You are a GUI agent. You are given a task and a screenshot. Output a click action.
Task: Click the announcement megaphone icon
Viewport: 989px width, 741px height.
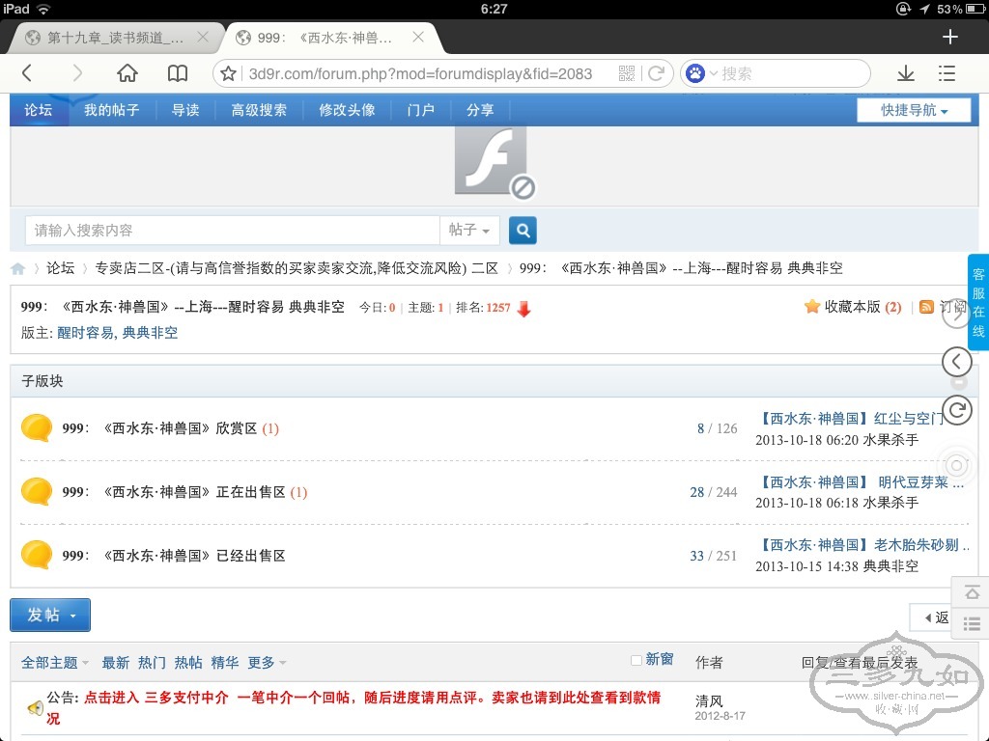coord(36,709)
